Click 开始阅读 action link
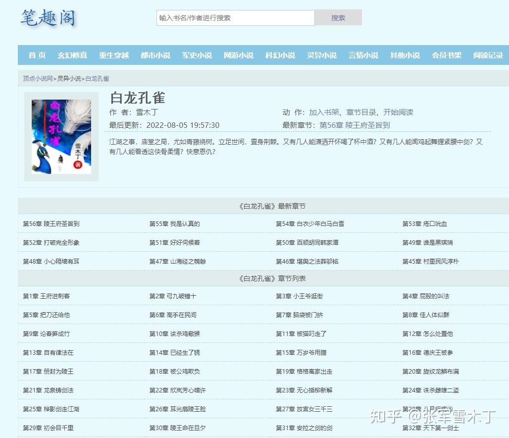 click(398, 112)
